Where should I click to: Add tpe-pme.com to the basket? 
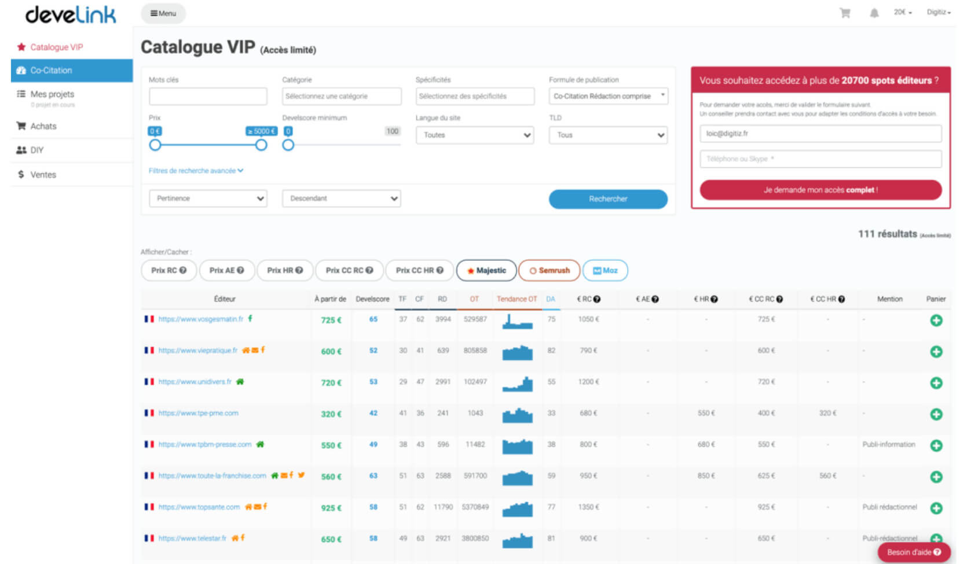(936, 414)
